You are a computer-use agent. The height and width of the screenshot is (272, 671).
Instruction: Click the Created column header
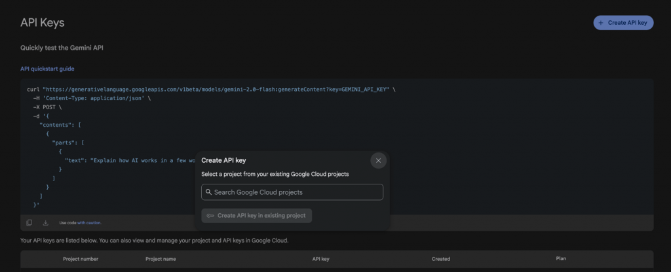pyautogui.click(x=441, y=259)
